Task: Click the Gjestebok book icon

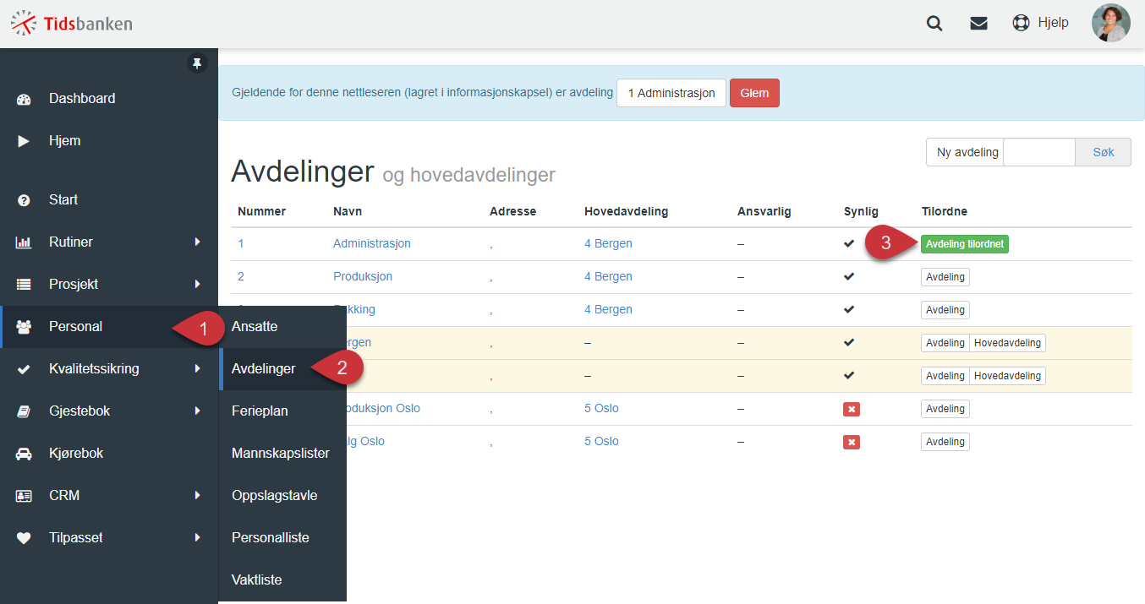Action: (x=24, y=411)
